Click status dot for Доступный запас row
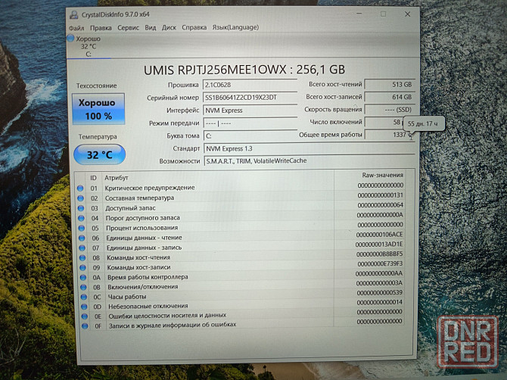 coord(81,208)
